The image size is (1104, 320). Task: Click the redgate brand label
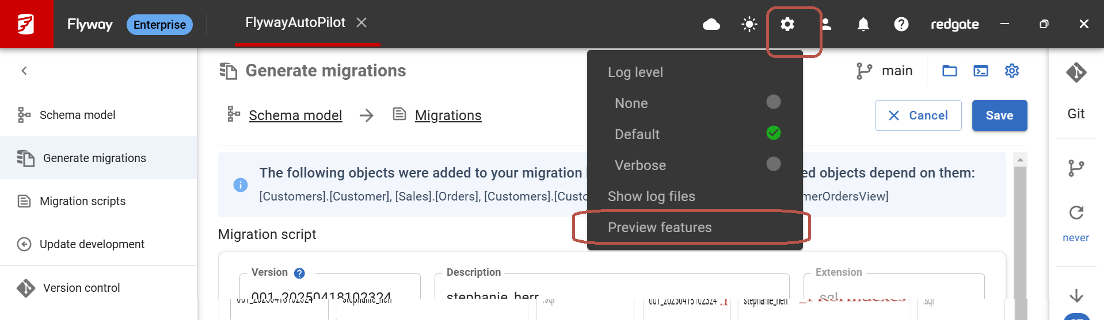click(x=955, y=24)
